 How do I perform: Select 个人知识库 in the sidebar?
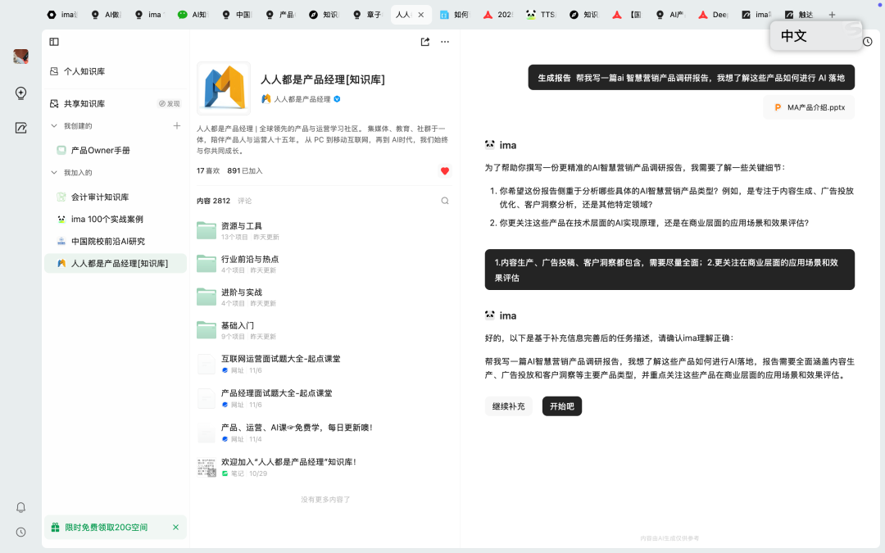pos(84,71)
